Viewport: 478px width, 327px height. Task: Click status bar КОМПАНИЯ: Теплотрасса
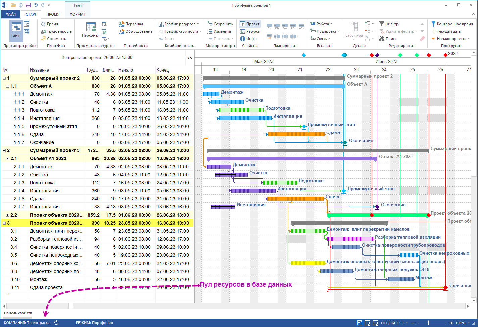pos(26,323)
